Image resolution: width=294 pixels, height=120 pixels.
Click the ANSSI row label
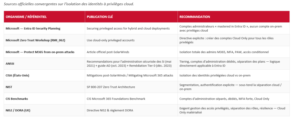(10, 64)
